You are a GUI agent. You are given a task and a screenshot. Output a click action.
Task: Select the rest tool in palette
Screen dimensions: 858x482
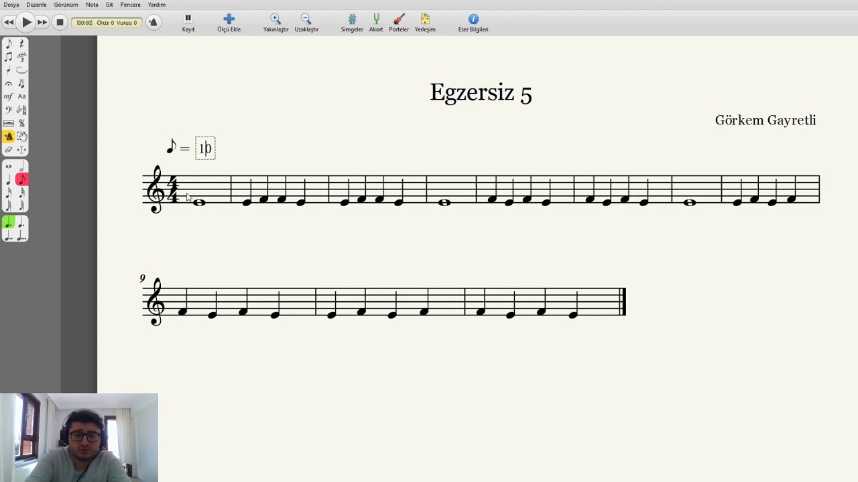[21, 44]
